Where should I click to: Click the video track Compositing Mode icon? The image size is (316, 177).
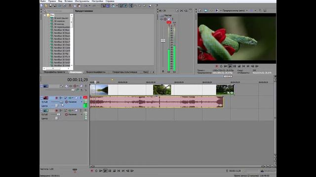click(x=78, y=90)
